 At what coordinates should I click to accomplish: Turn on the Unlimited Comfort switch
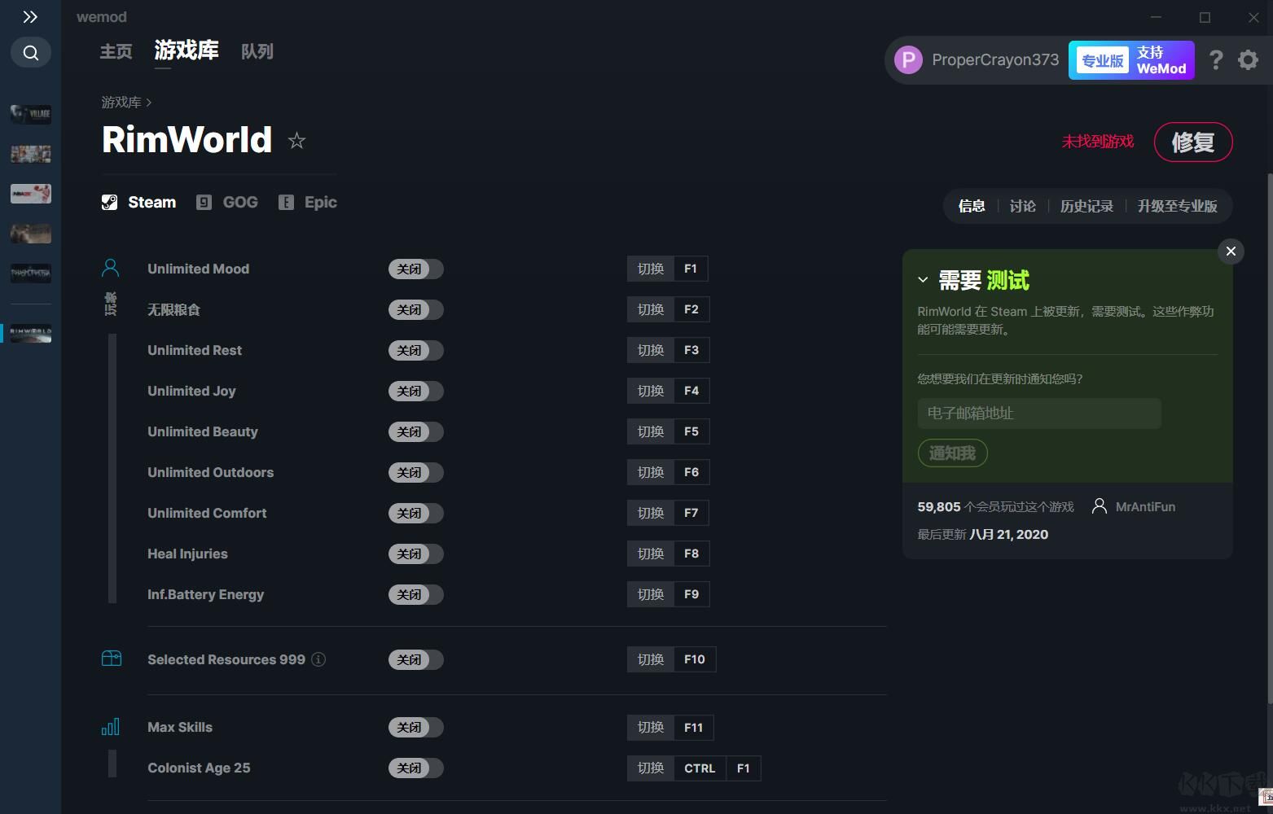415,514
